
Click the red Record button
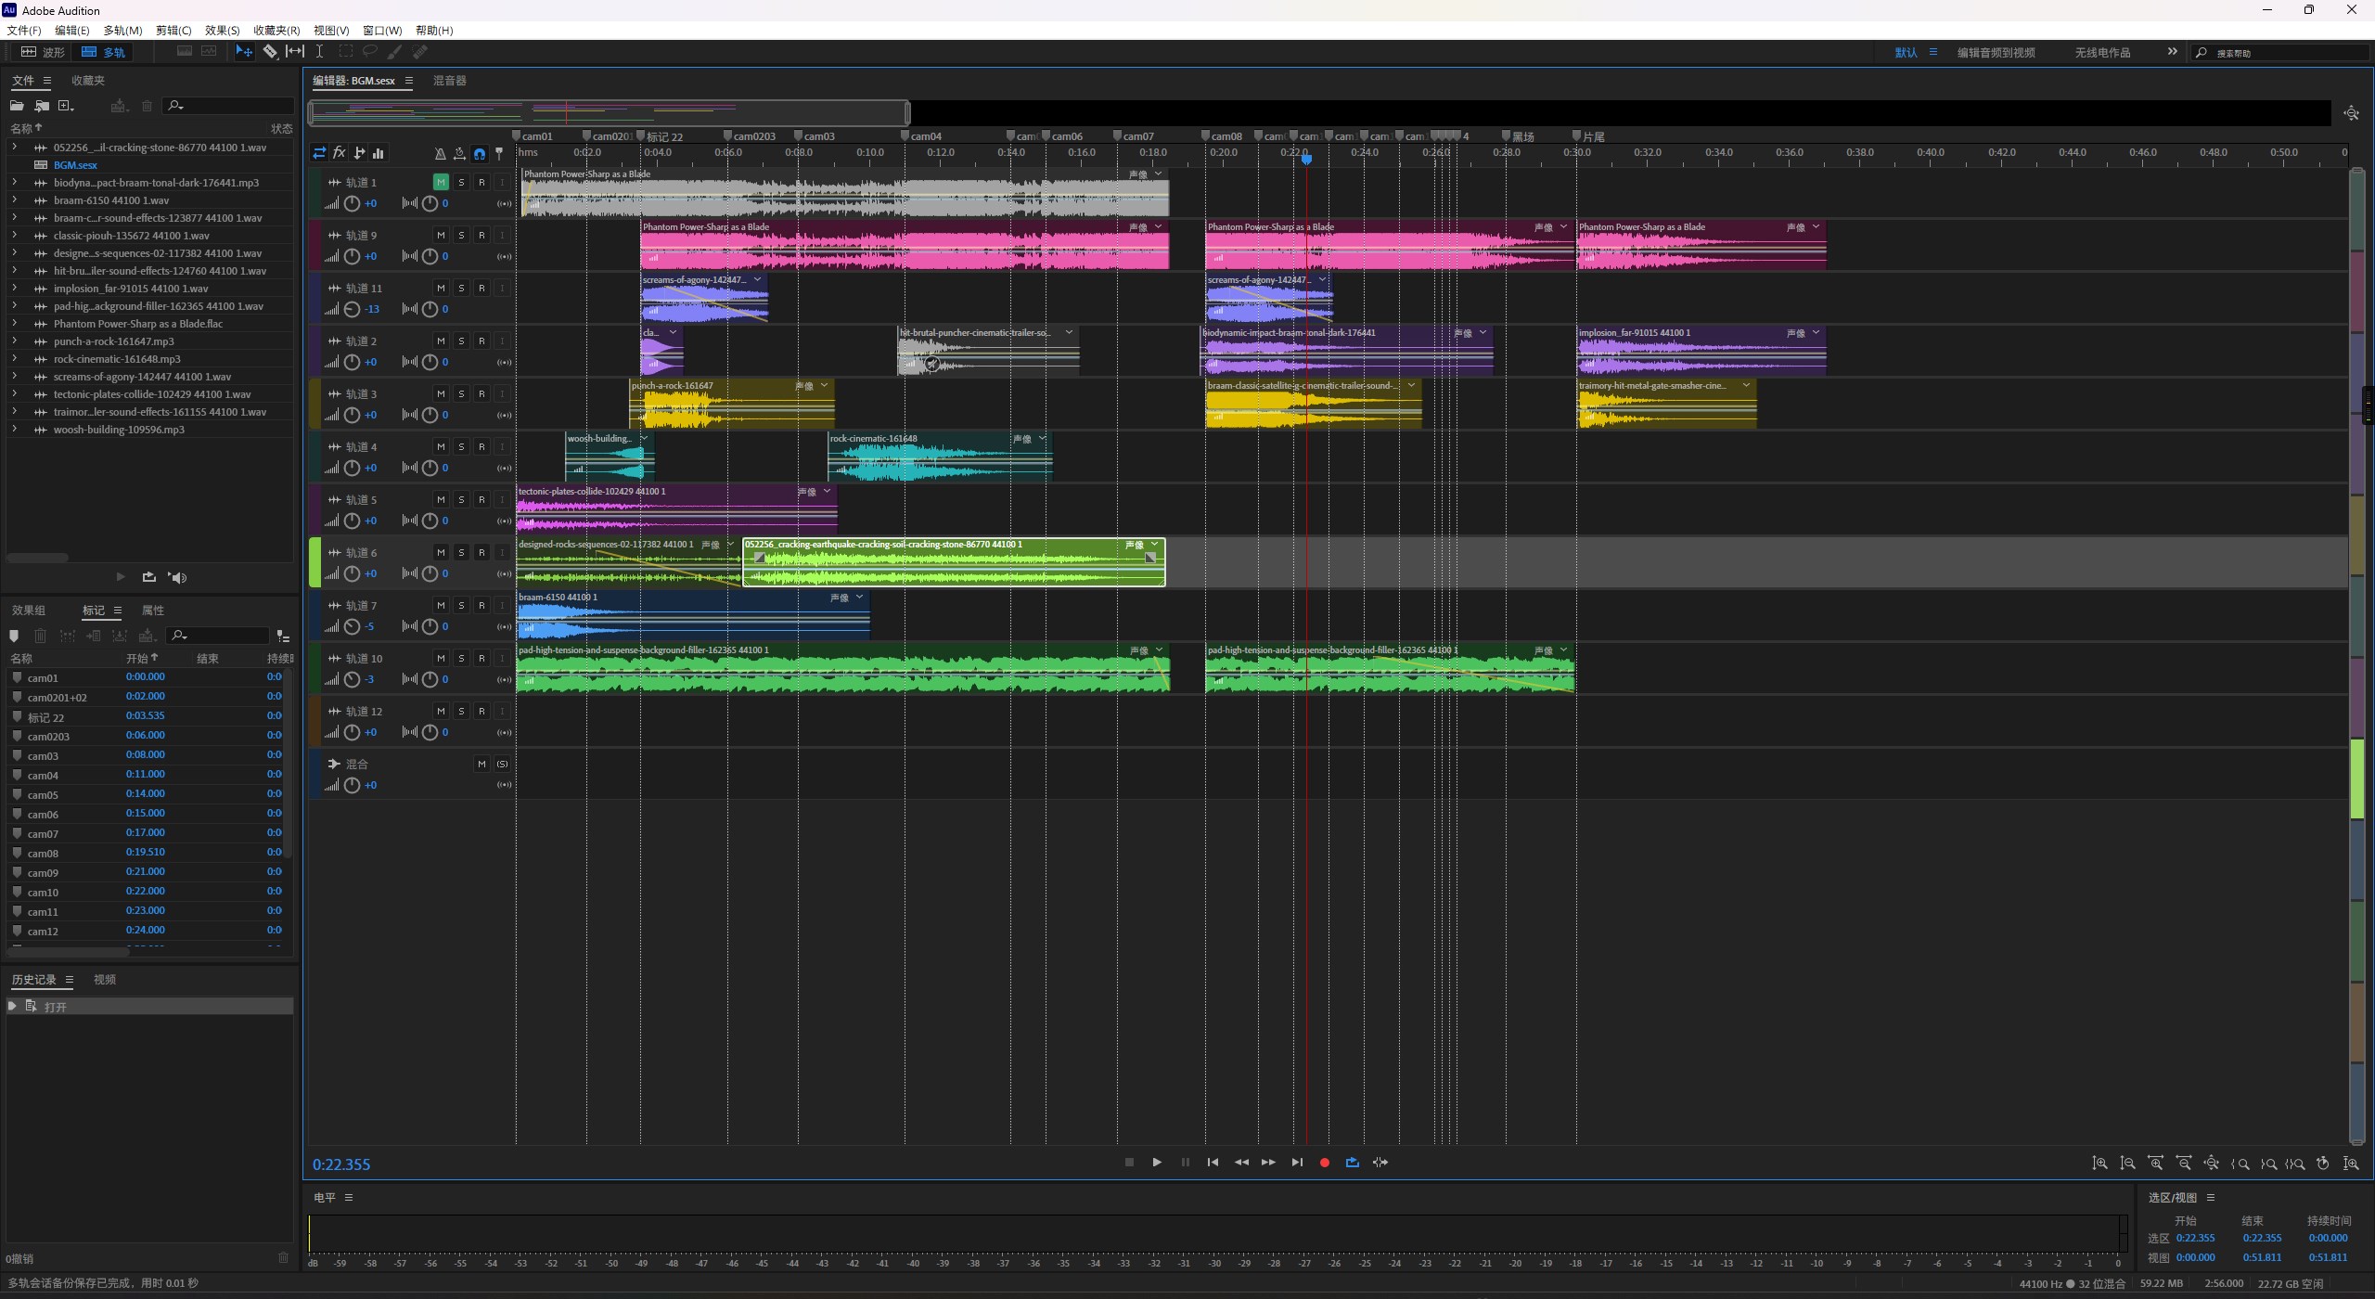1325,1163
